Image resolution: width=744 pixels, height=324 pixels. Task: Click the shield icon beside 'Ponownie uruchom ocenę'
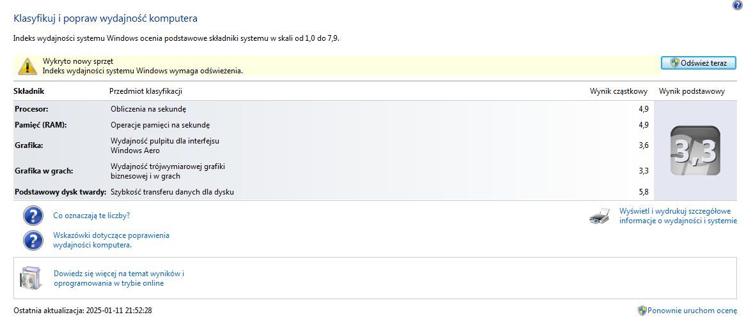click(642, 311)
